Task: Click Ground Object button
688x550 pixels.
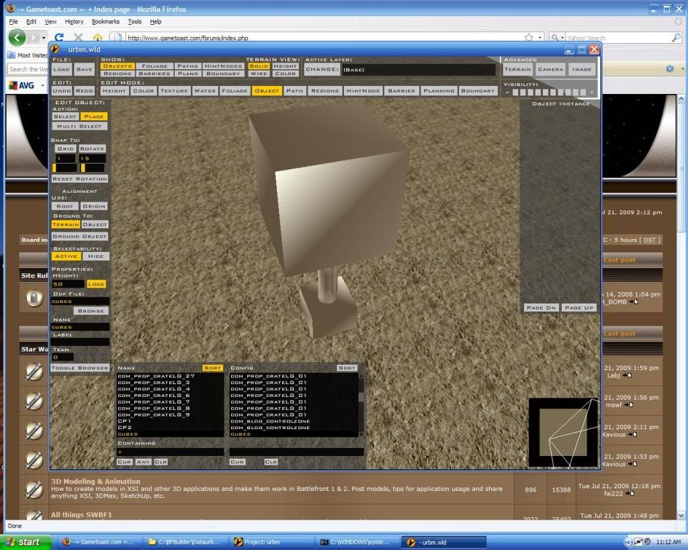Action: [79, 236]
